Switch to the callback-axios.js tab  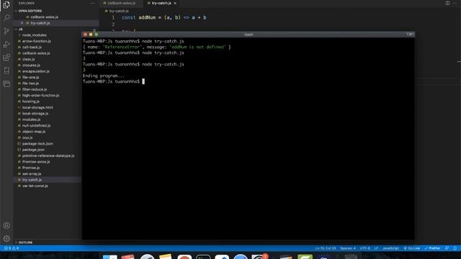[x=121, y=3]
